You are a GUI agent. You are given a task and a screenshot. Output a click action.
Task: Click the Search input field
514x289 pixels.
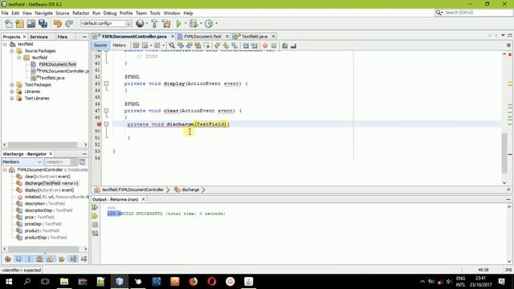tap(477, 13)
